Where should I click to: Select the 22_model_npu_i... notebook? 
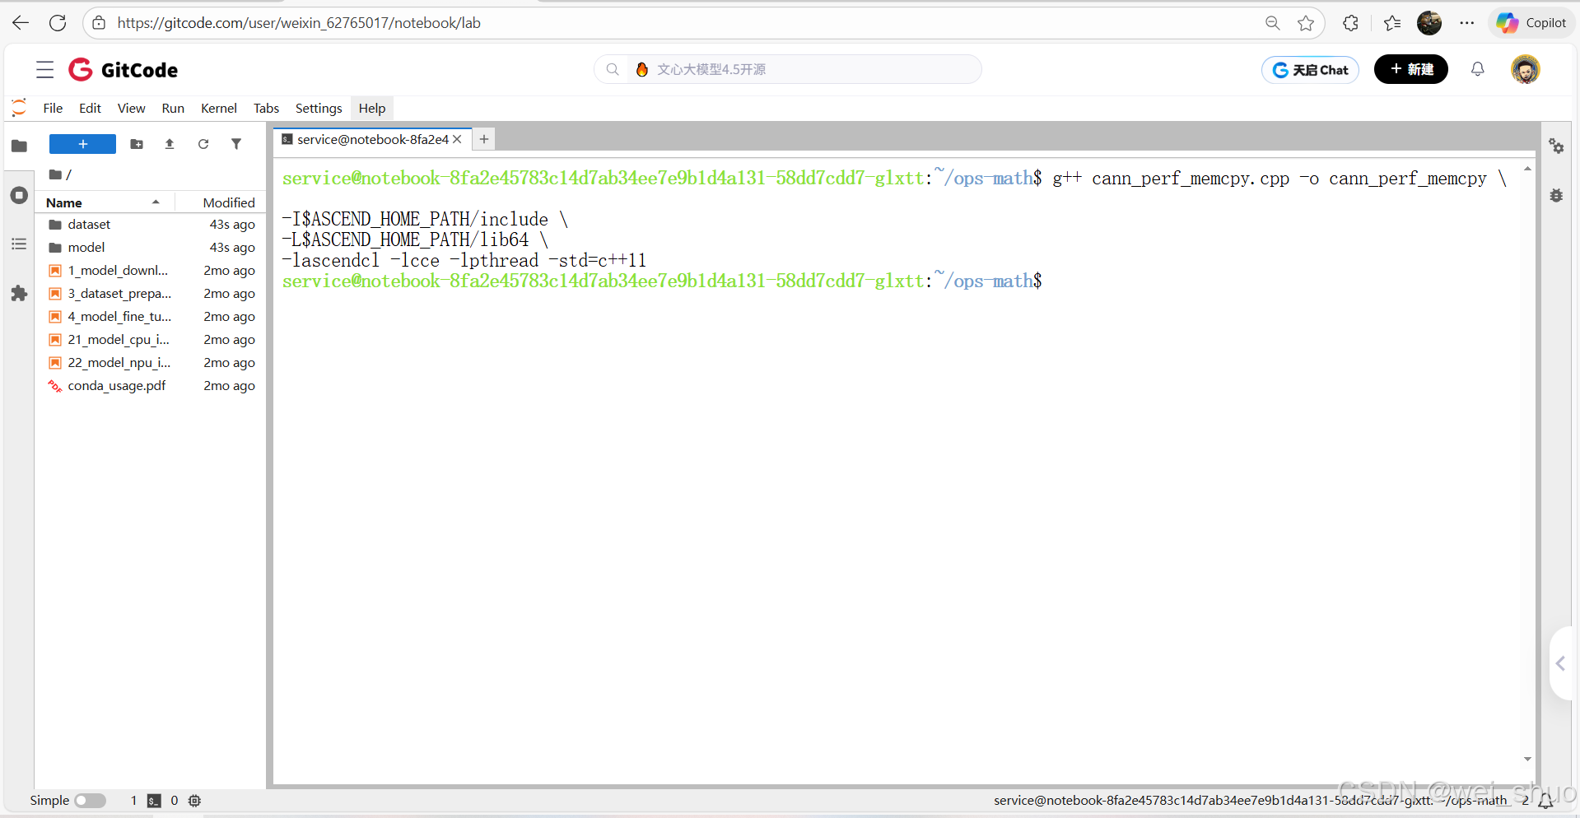click(x=151, y=363)
